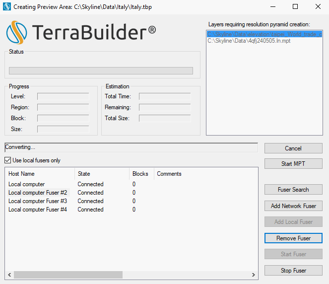This screenshot has height=284, width=329.
Task: Click the TerraBuilder title bar app icon
Action: coord(7,7)
